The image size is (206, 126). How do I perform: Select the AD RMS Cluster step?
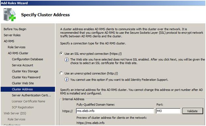point(18,53)
